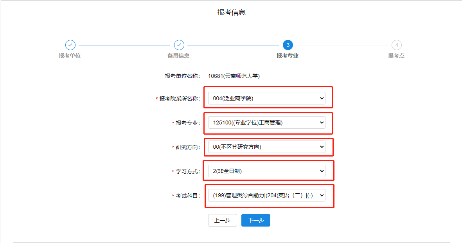Viewport: 462px width, 243px height.
Task: Open the 报考院系所名称 dropdown showing 004(泛亚商学院)
Action: pyautogui.click(x=266, y=98)
